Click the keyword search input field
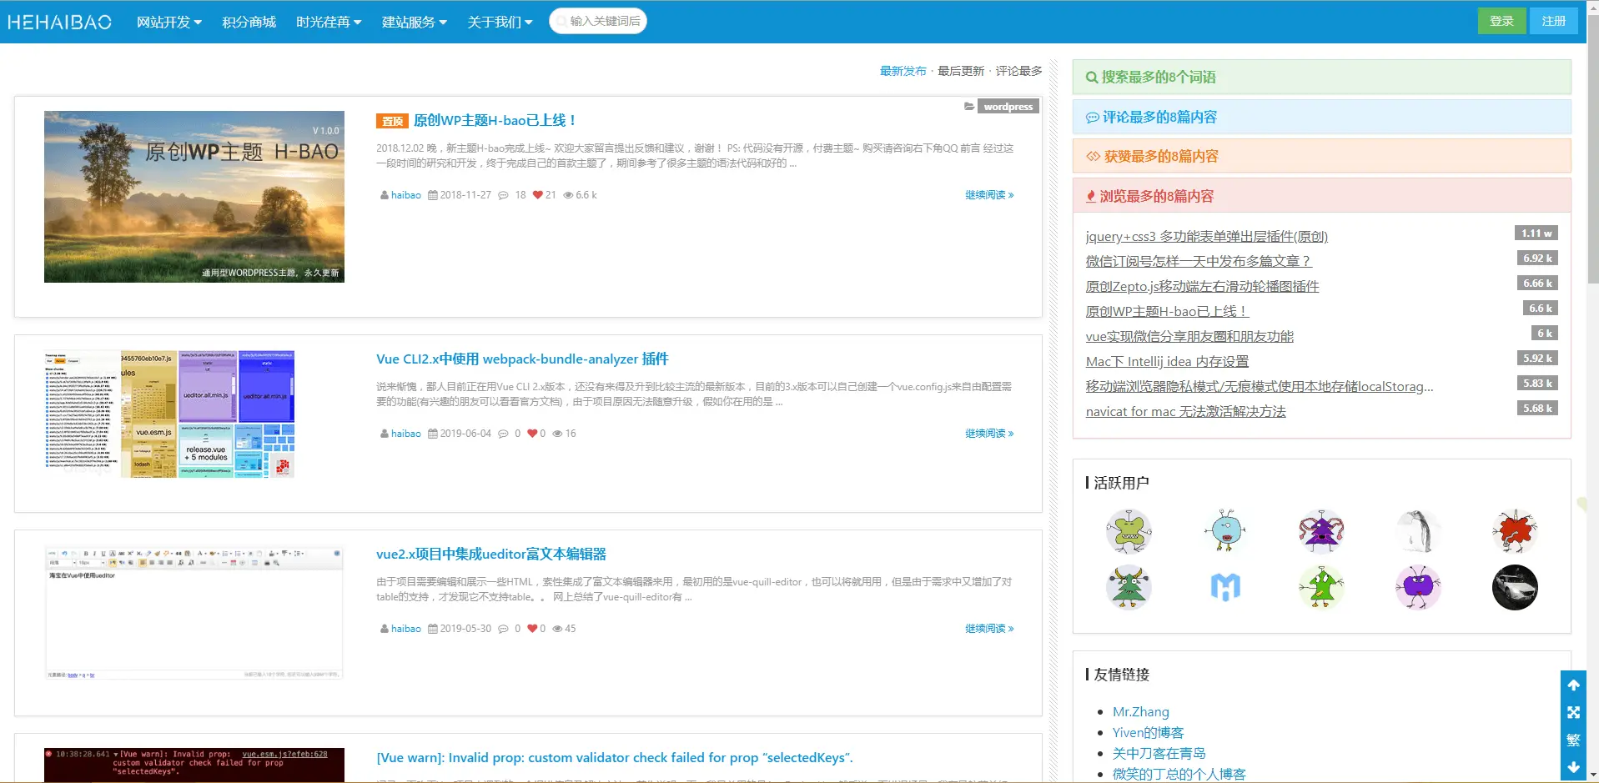Screen dimensions: 1599x783 tap(598, 21)
